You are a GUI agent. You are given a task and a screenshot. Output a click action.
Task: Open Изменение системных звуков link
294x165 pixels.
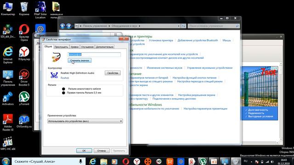[164, 68]
